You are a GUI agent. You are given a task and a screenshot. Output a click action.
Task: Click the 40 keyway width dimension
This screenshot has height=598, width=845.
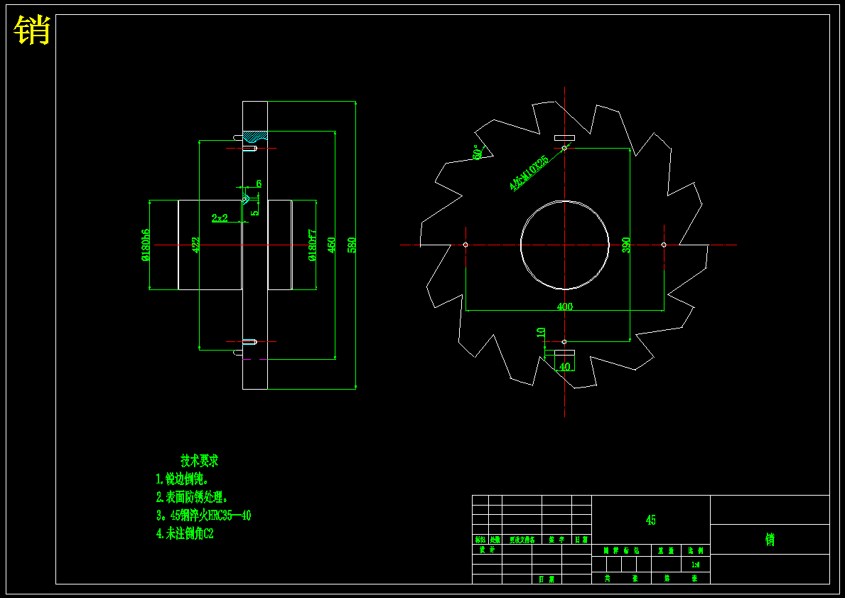coord(564,367)
